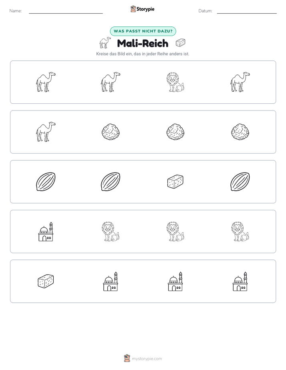Click the 'Was passt nicht dazu?' badge

click(143, 31)
